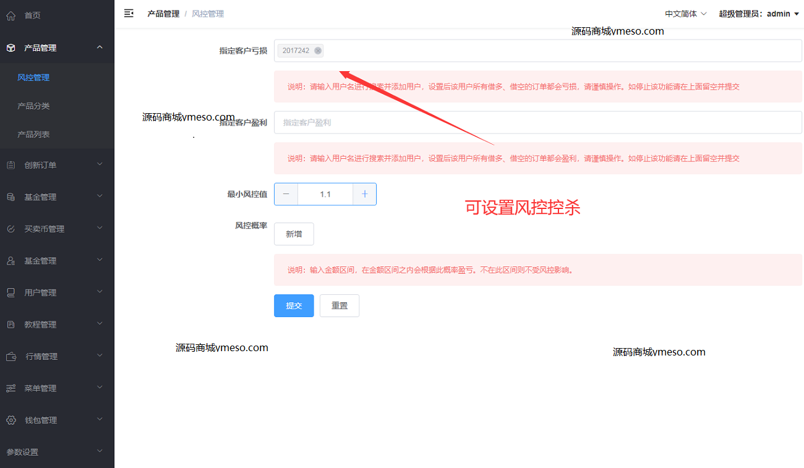The image size is (804, 468).
Task: Expand the 买卖币管理 chevron
Action: pyautogui.click(x=100, y=228)
